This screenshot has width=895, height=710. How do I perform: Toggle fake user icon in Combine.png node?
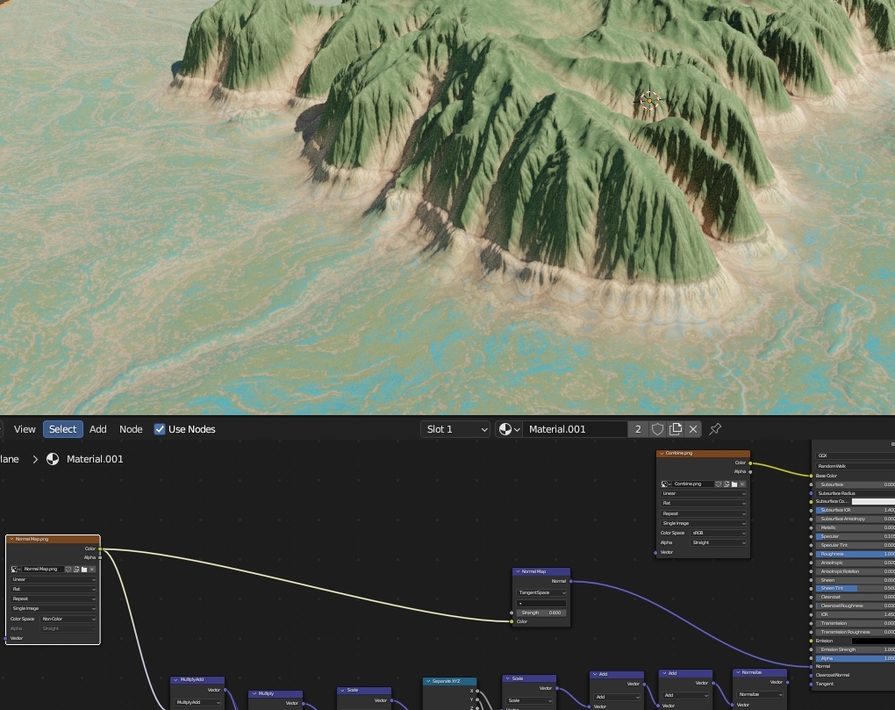719,484
